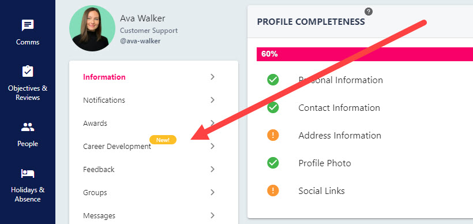Click the Profile Photo green checkmark
The width and height of the screenshot is (473, 224).
pos(273,163)
